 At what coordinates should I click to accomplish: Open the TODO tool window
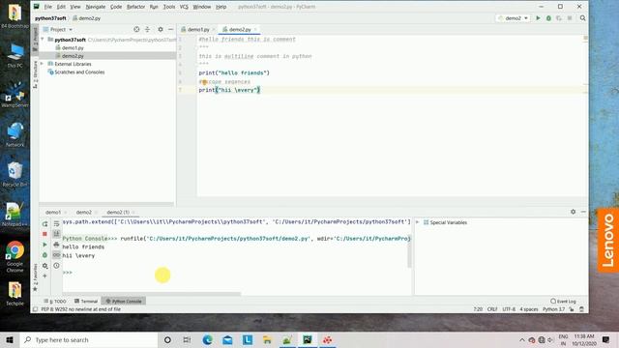click(x=55, y=301)
